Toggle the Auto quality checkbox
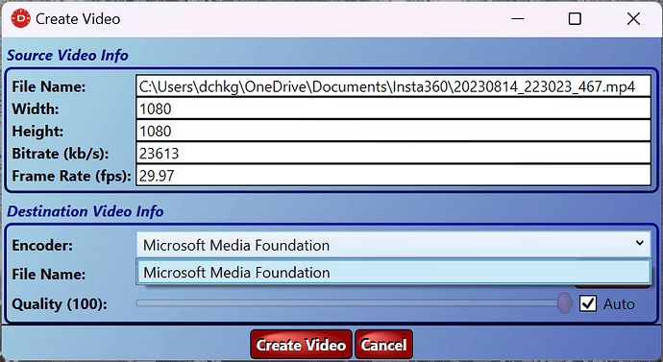 tap(588, 303)
